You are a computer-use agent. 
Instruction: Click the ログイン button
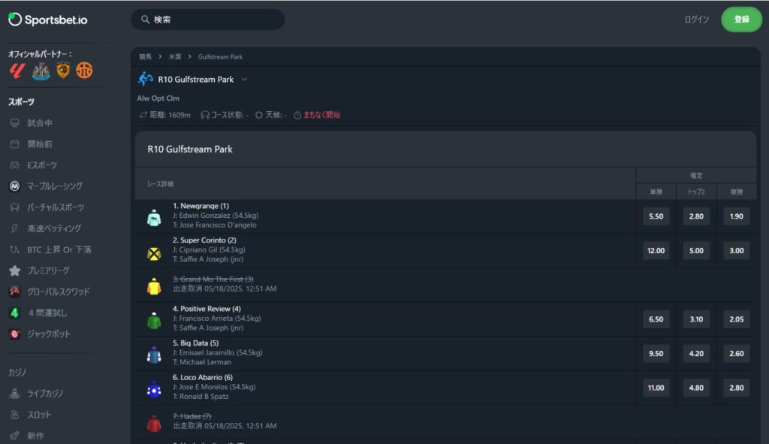(x=696, y=20)
